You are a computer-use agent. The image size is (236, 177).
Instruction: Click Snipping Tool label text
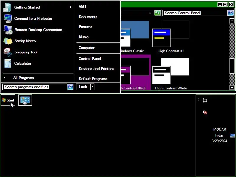[x=26, y=52]
